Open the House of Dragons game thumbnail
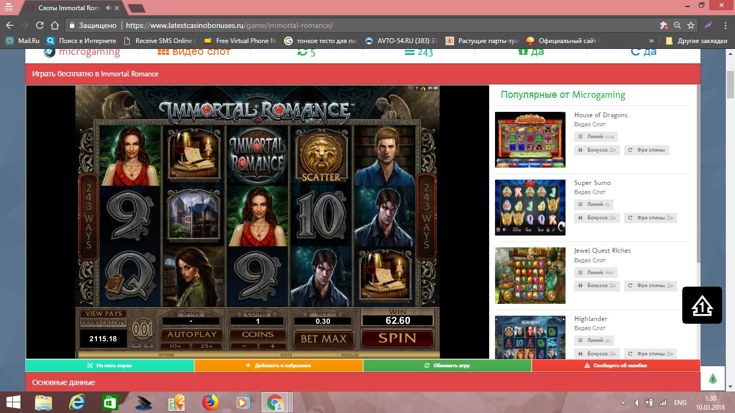The width and height of the screenshot is (735, 413). pos(530,140)
